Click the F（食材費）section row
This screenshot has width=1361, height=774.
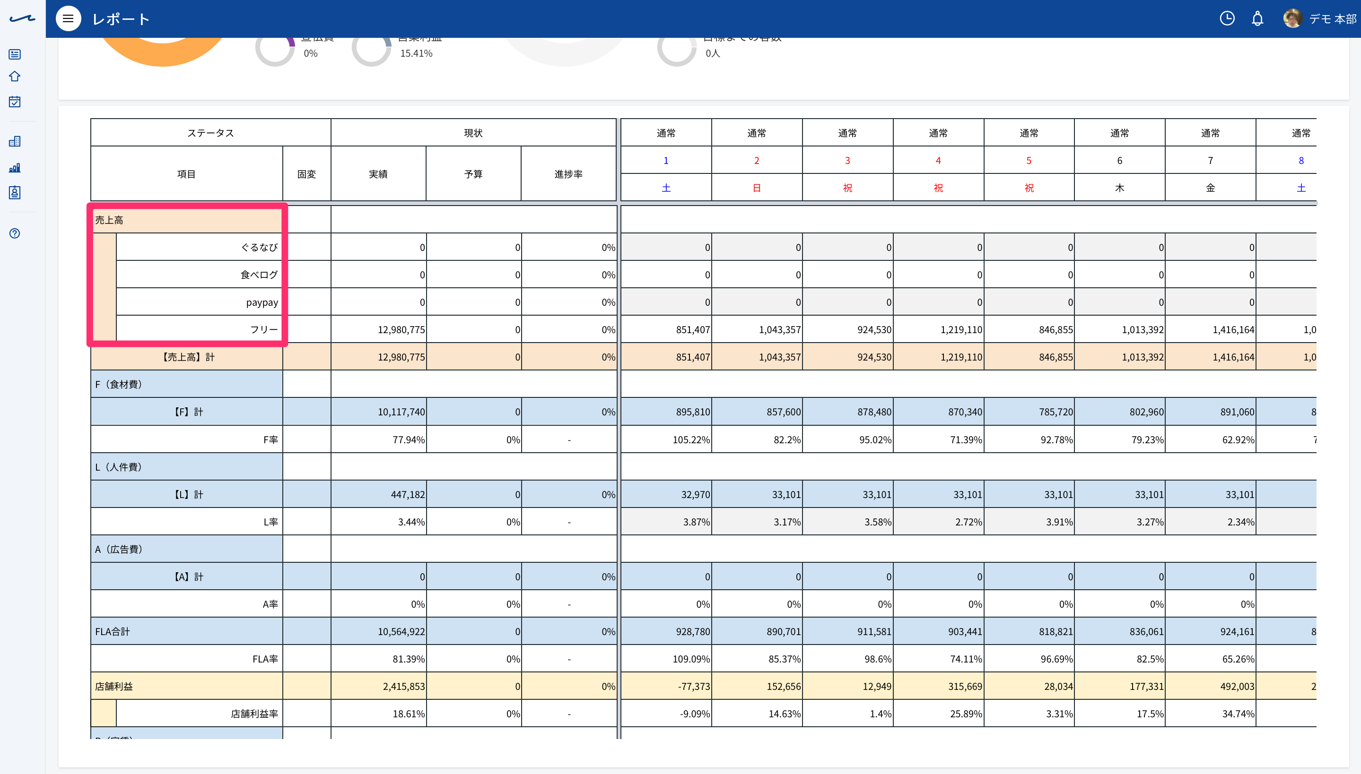pos(187,384)
